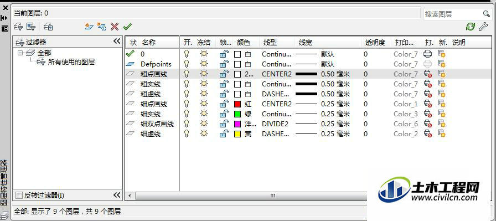This screenshot has height=221, width=496.
Task: Select the Defpoints layer name
Action: pos(156,64)
